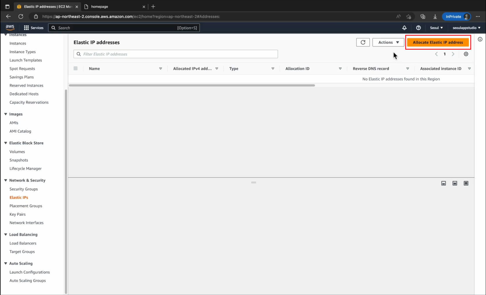Open the browser tab actions icon
Image resolution: width=486 pixels, height=295 pixels.
(x=7, y=6)
